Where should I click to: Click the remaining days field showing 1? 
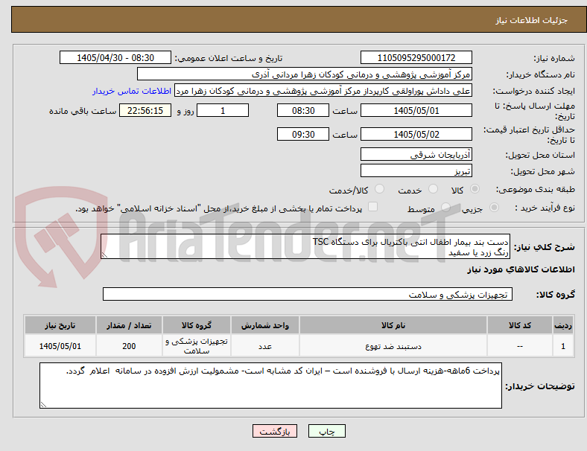click(223, 110)
